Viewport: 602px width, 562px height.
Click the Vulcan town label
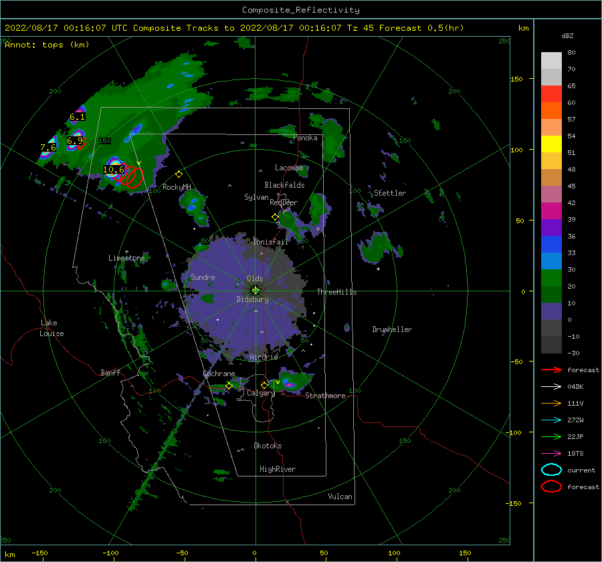click(340, 497)
